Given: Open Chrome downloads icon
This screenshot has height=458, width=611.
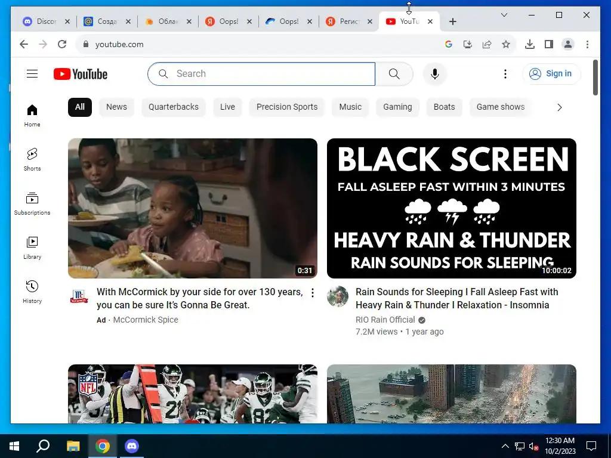Looking at the screenshot, I should tap(530, 44).
